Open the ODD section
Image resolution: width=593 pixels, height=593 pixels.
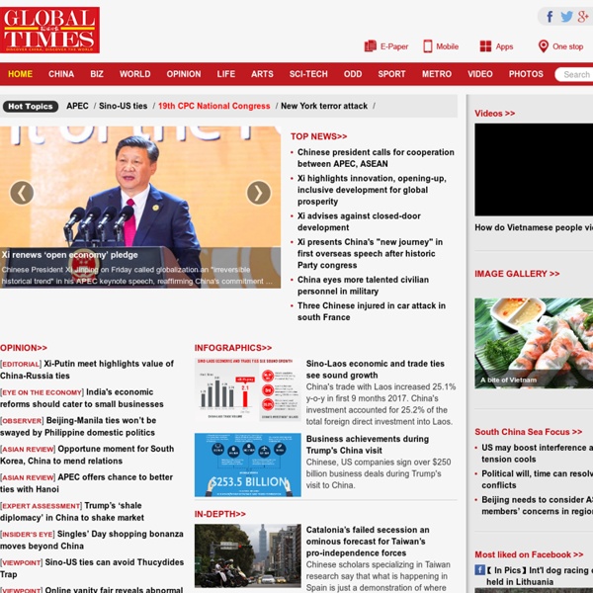tap(353, 74)
